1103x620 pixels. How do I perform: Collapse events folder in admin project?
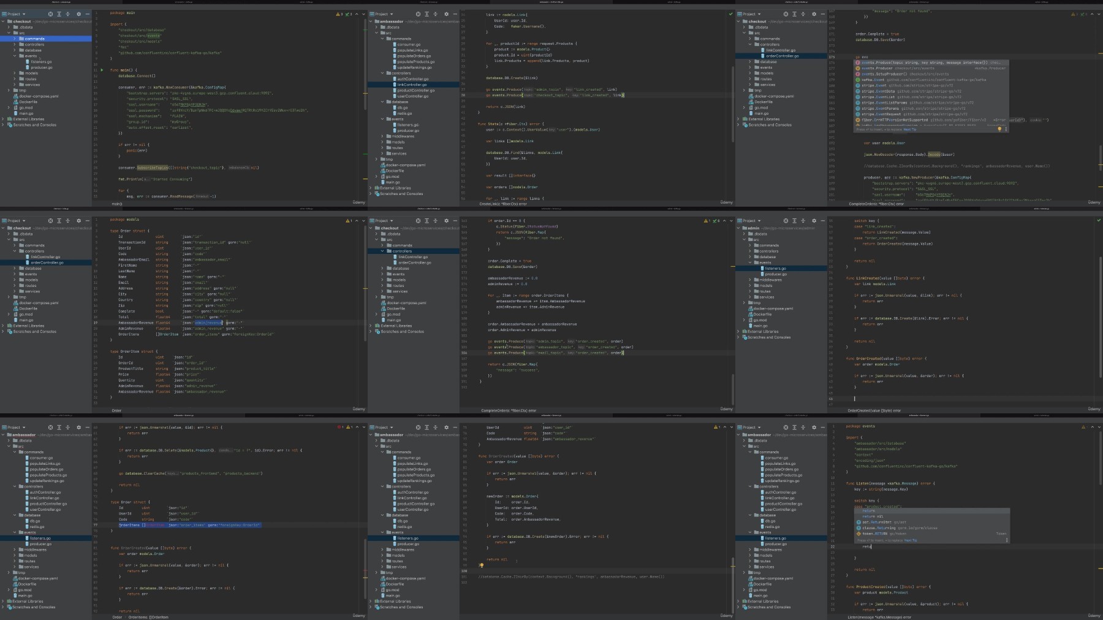[x=750, y=262]
